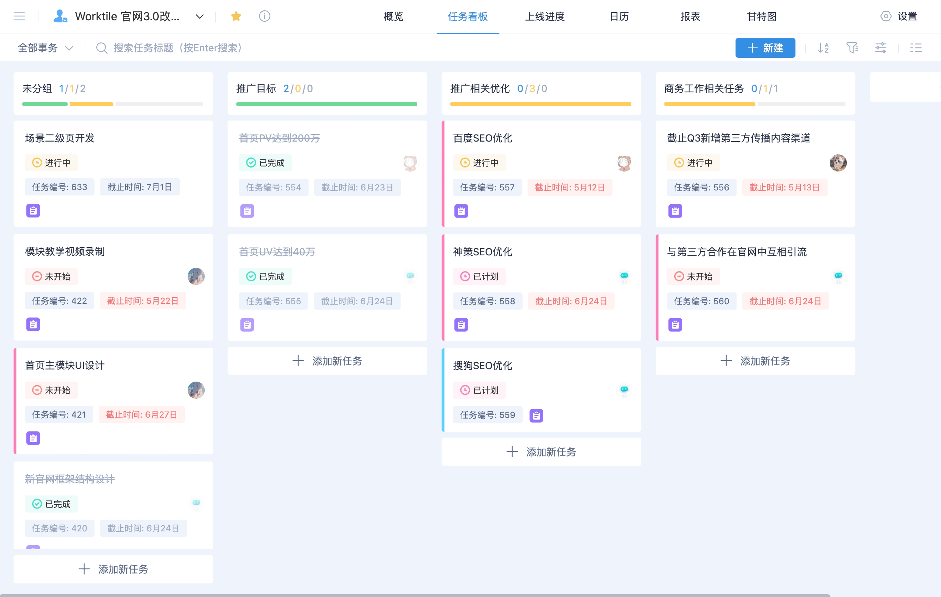Click the blue 新建 button

click(765, 48)
